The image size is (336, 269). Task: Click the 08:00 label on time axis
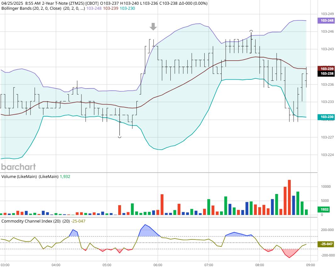(260, 265)
